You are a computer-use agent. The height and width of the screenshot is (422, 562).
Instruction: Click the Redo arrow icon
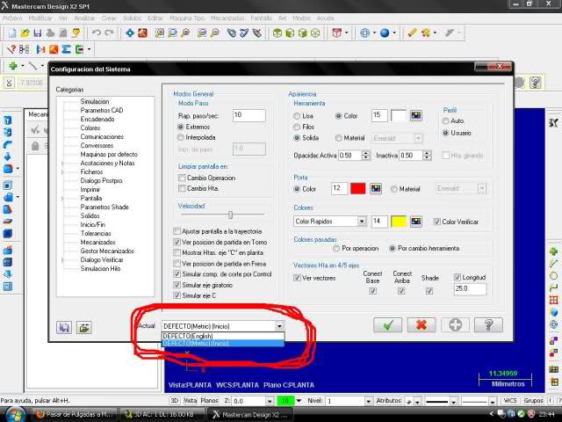tap(109, 33)
